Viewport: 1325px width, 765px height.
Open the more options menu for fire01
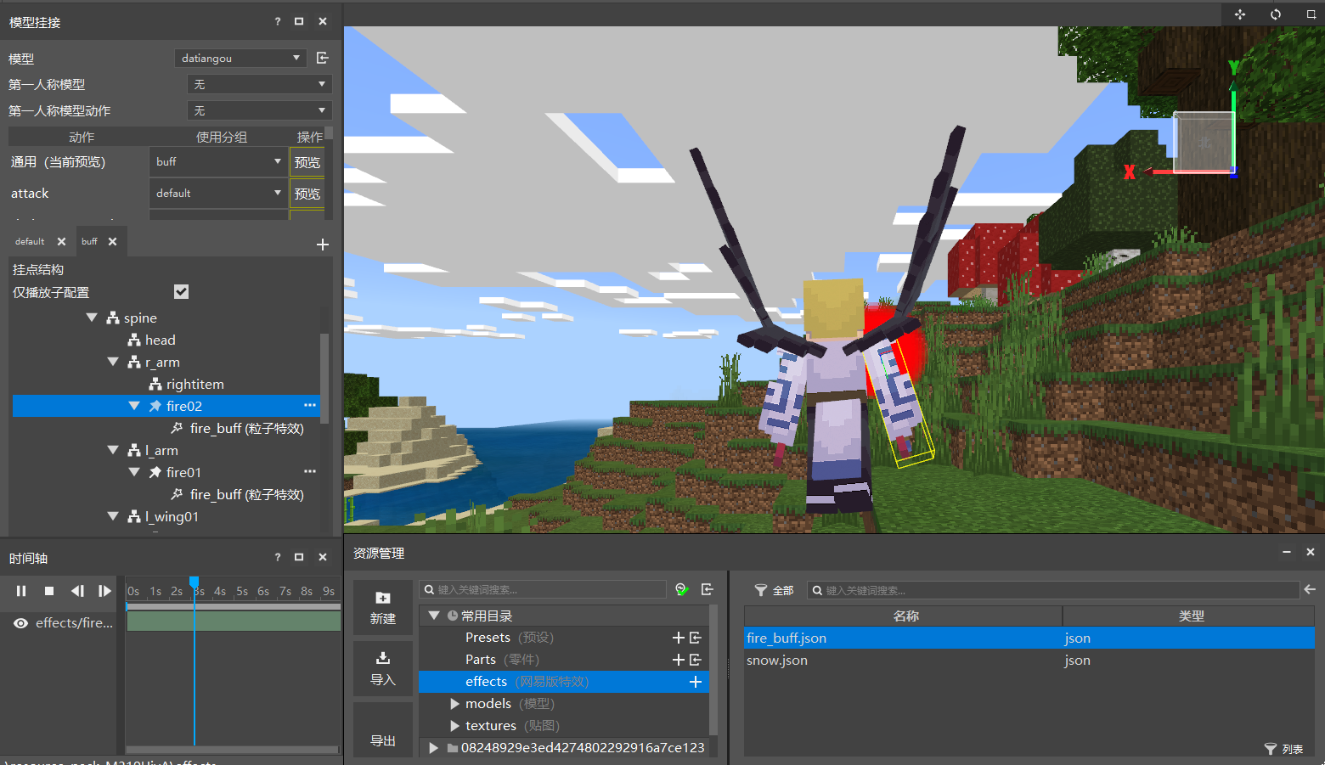(310, 471)
